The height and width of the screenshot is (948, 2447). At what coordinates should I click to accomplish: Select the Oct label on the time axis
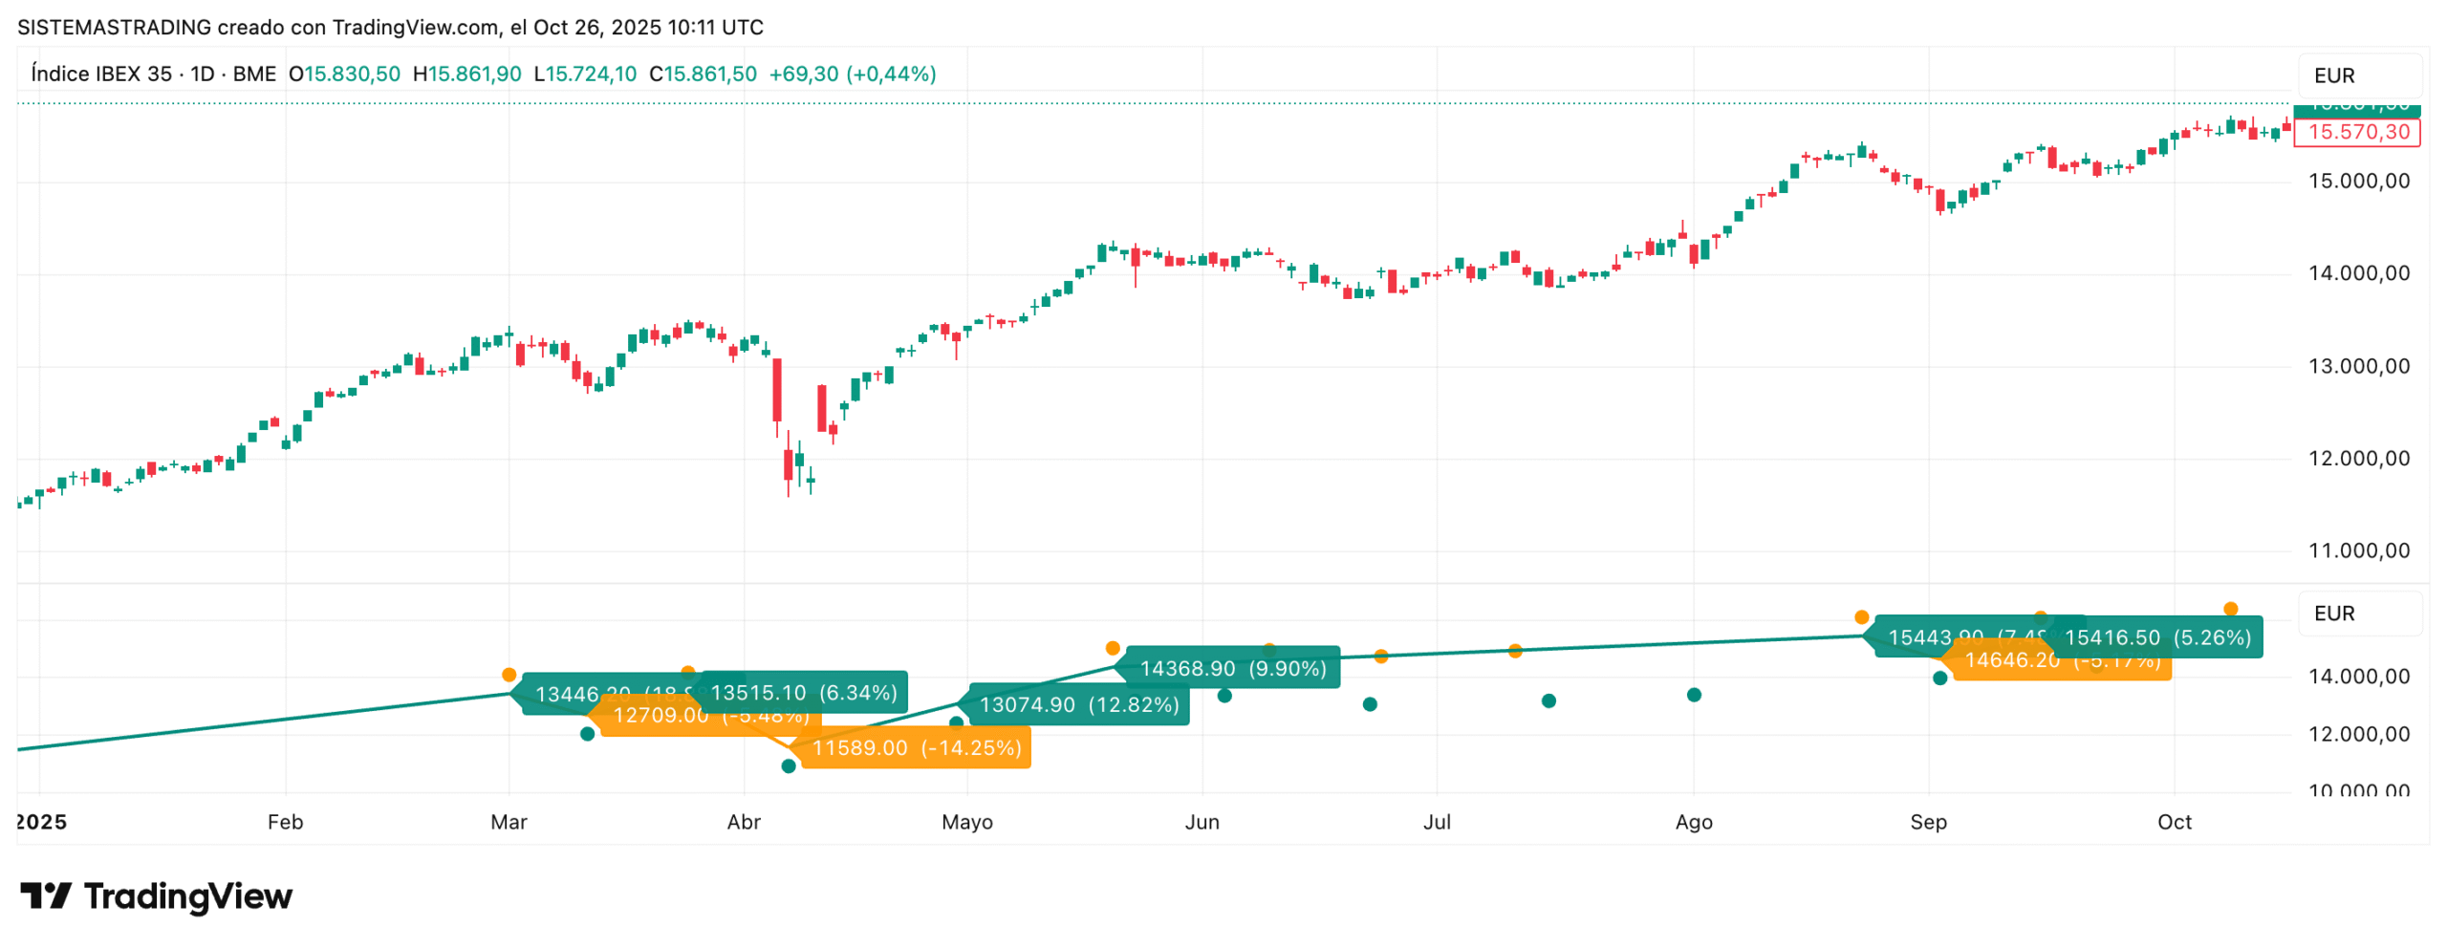pos(2174,822)
